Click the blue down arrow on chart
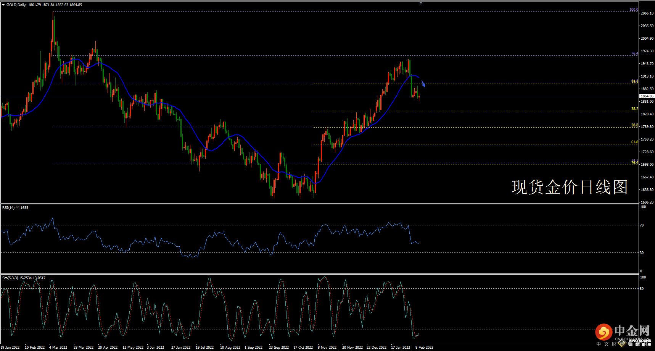Image resolution: width=655 pixels, height=351 pixels. (x=423, y=84)
